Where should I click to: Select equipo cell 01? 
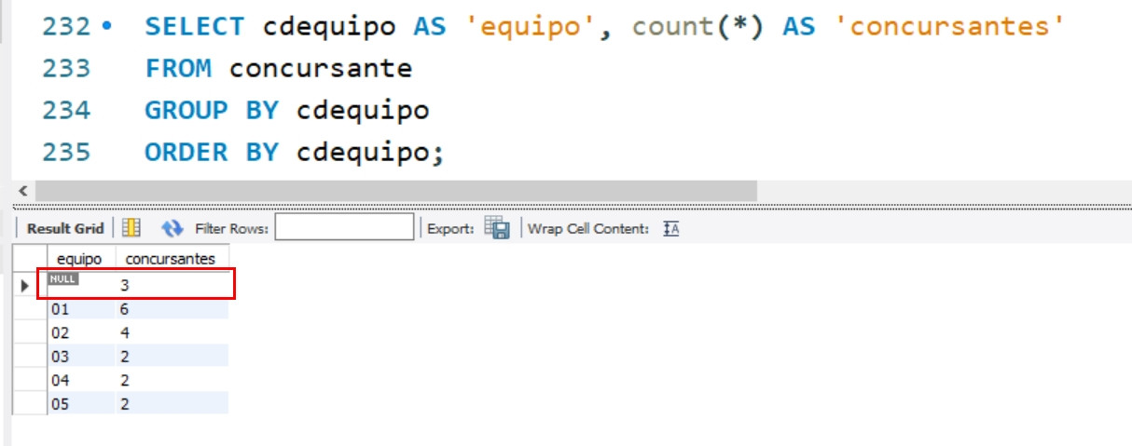(x=80, y=309)
